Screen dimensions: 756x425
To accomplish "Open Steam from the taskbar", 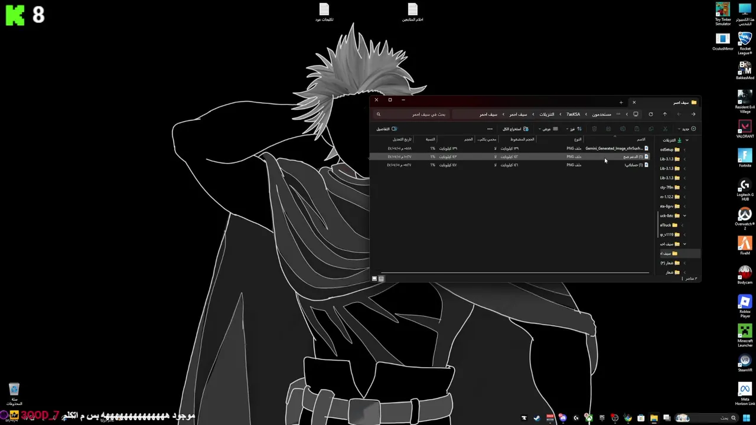I will 537,418.
